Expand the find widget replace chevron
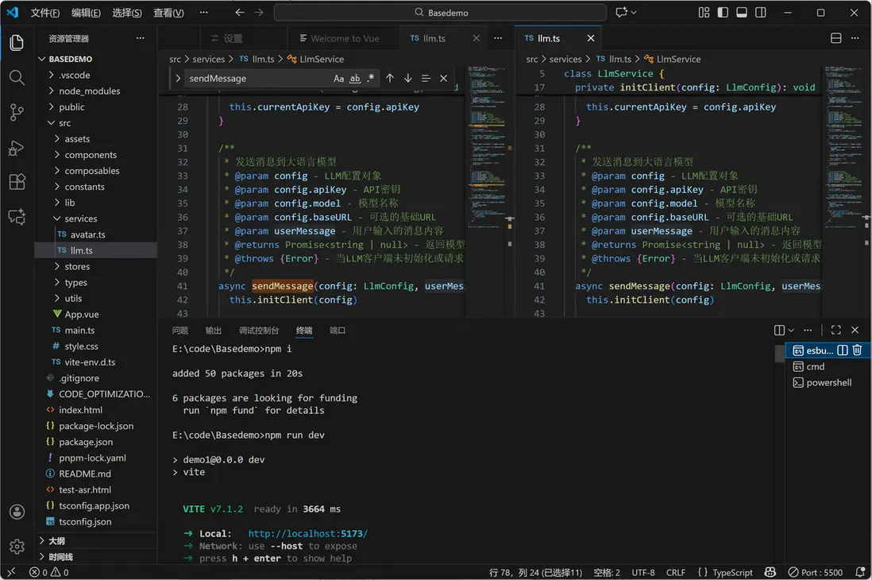 [179, 79]
